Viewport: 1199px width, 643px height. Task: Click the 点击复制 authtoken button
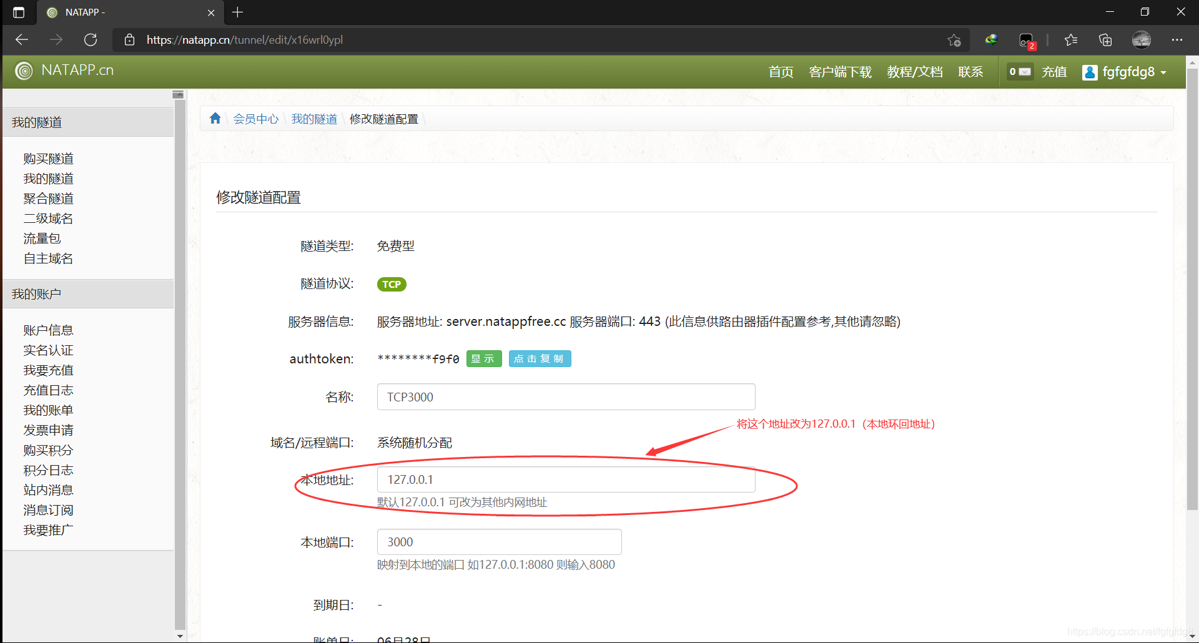[x=540, y=359]
